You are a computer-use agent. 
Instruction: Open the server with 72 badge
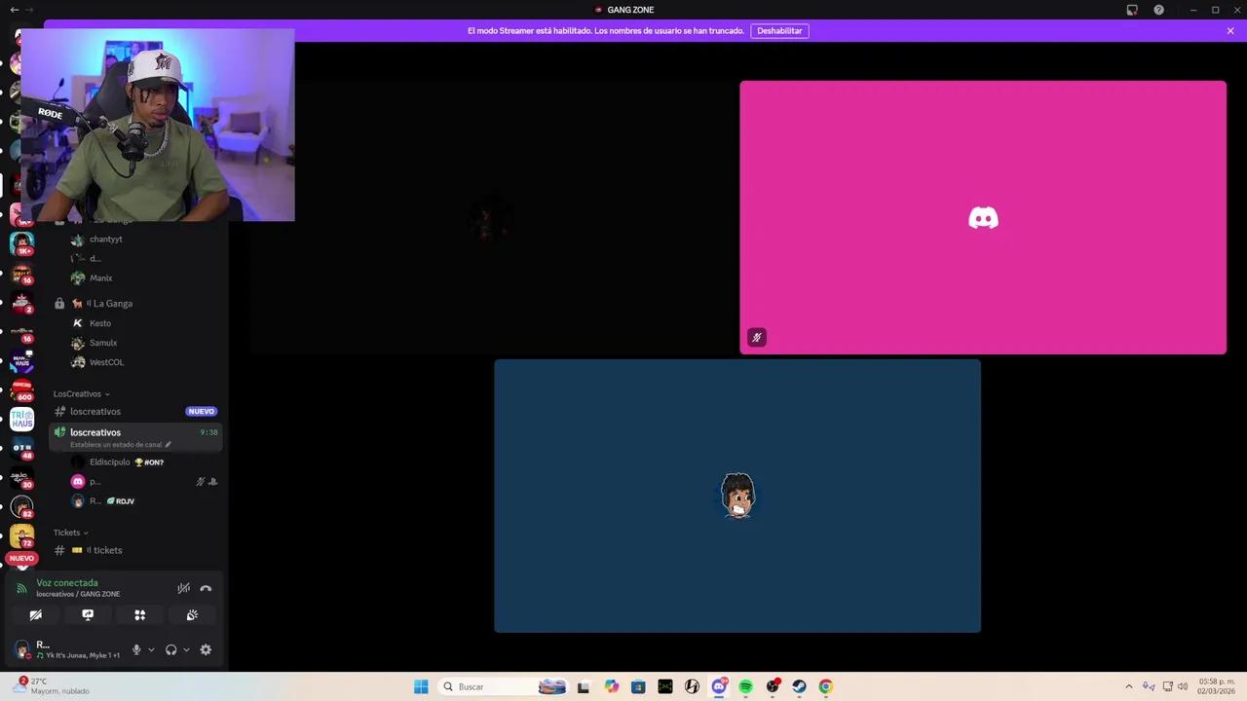coord(21,536)
